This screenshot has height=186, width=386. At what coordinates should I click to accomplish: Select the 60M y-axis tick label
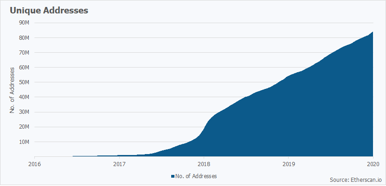click(24, 67)
